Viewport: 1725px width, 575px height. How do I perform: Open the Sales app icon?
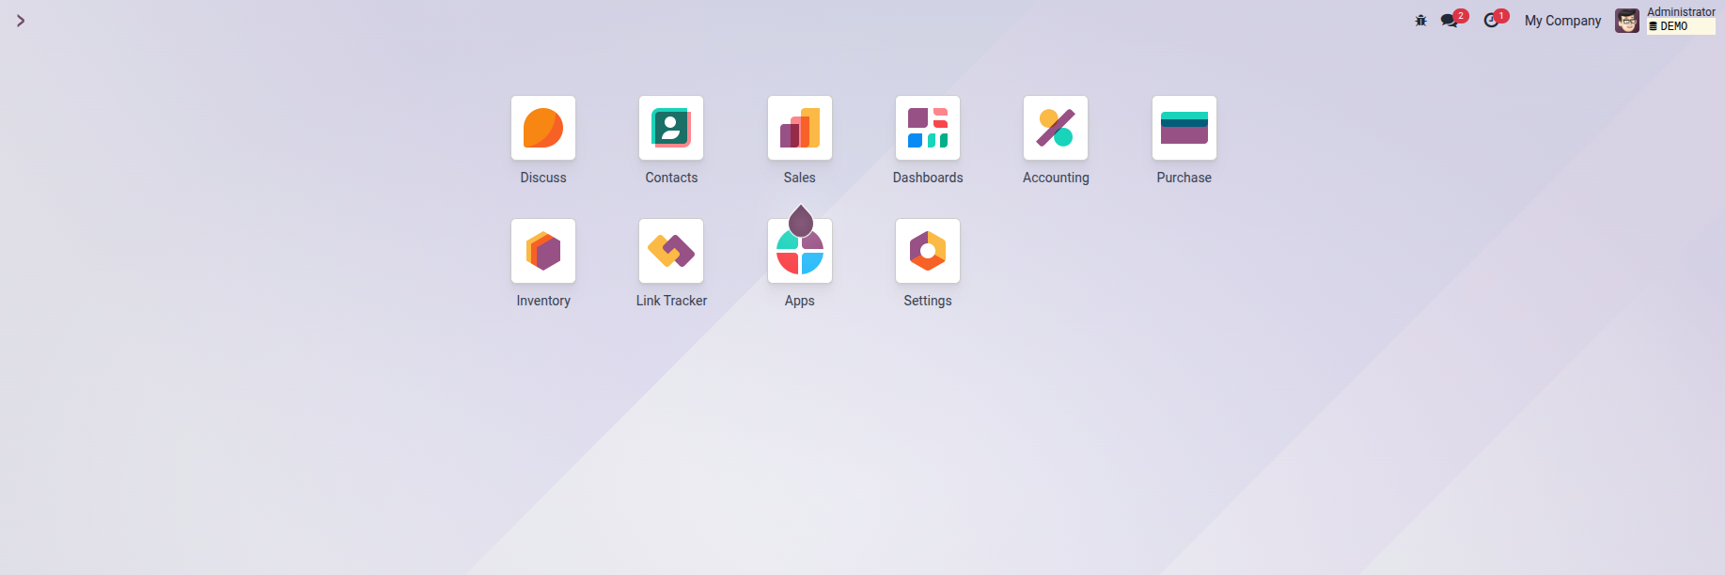coord(799,128)
